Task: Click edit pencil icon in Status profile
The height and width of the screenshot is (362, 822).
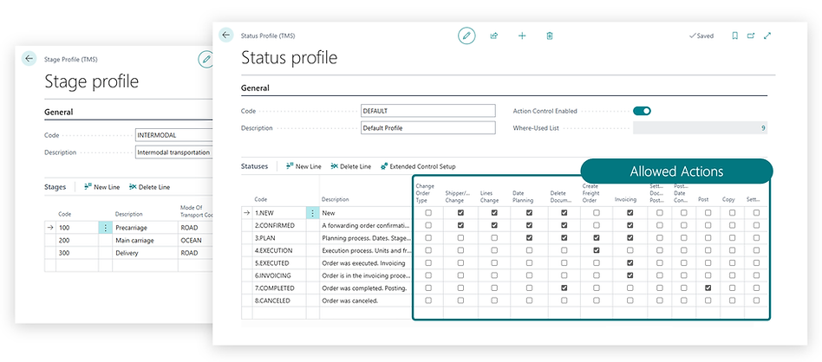Action: click(466, 36)
